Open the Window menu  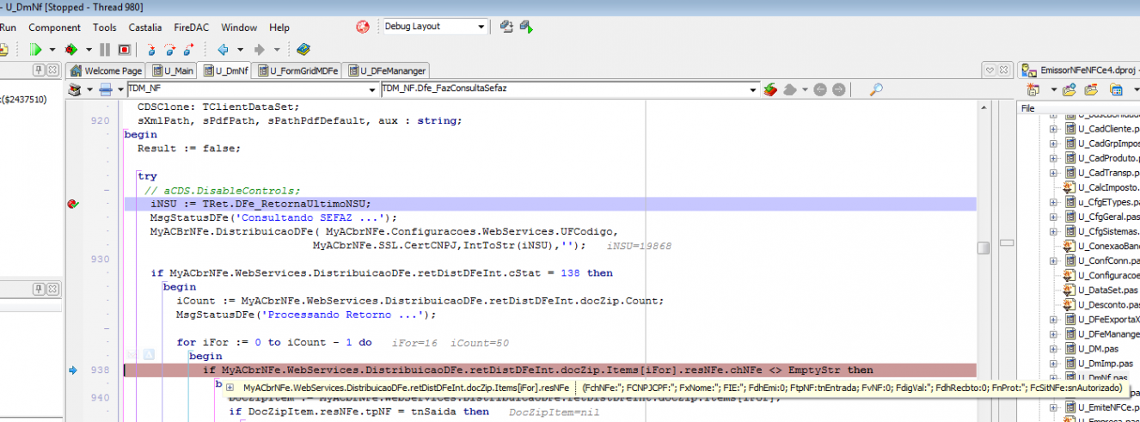[239, 28]
